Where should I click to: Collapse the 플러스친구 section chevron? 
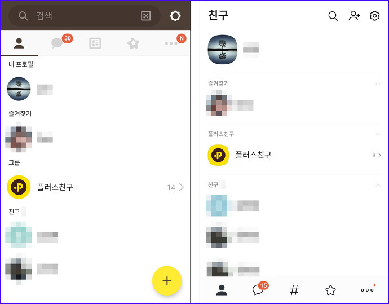pos(378,134)
